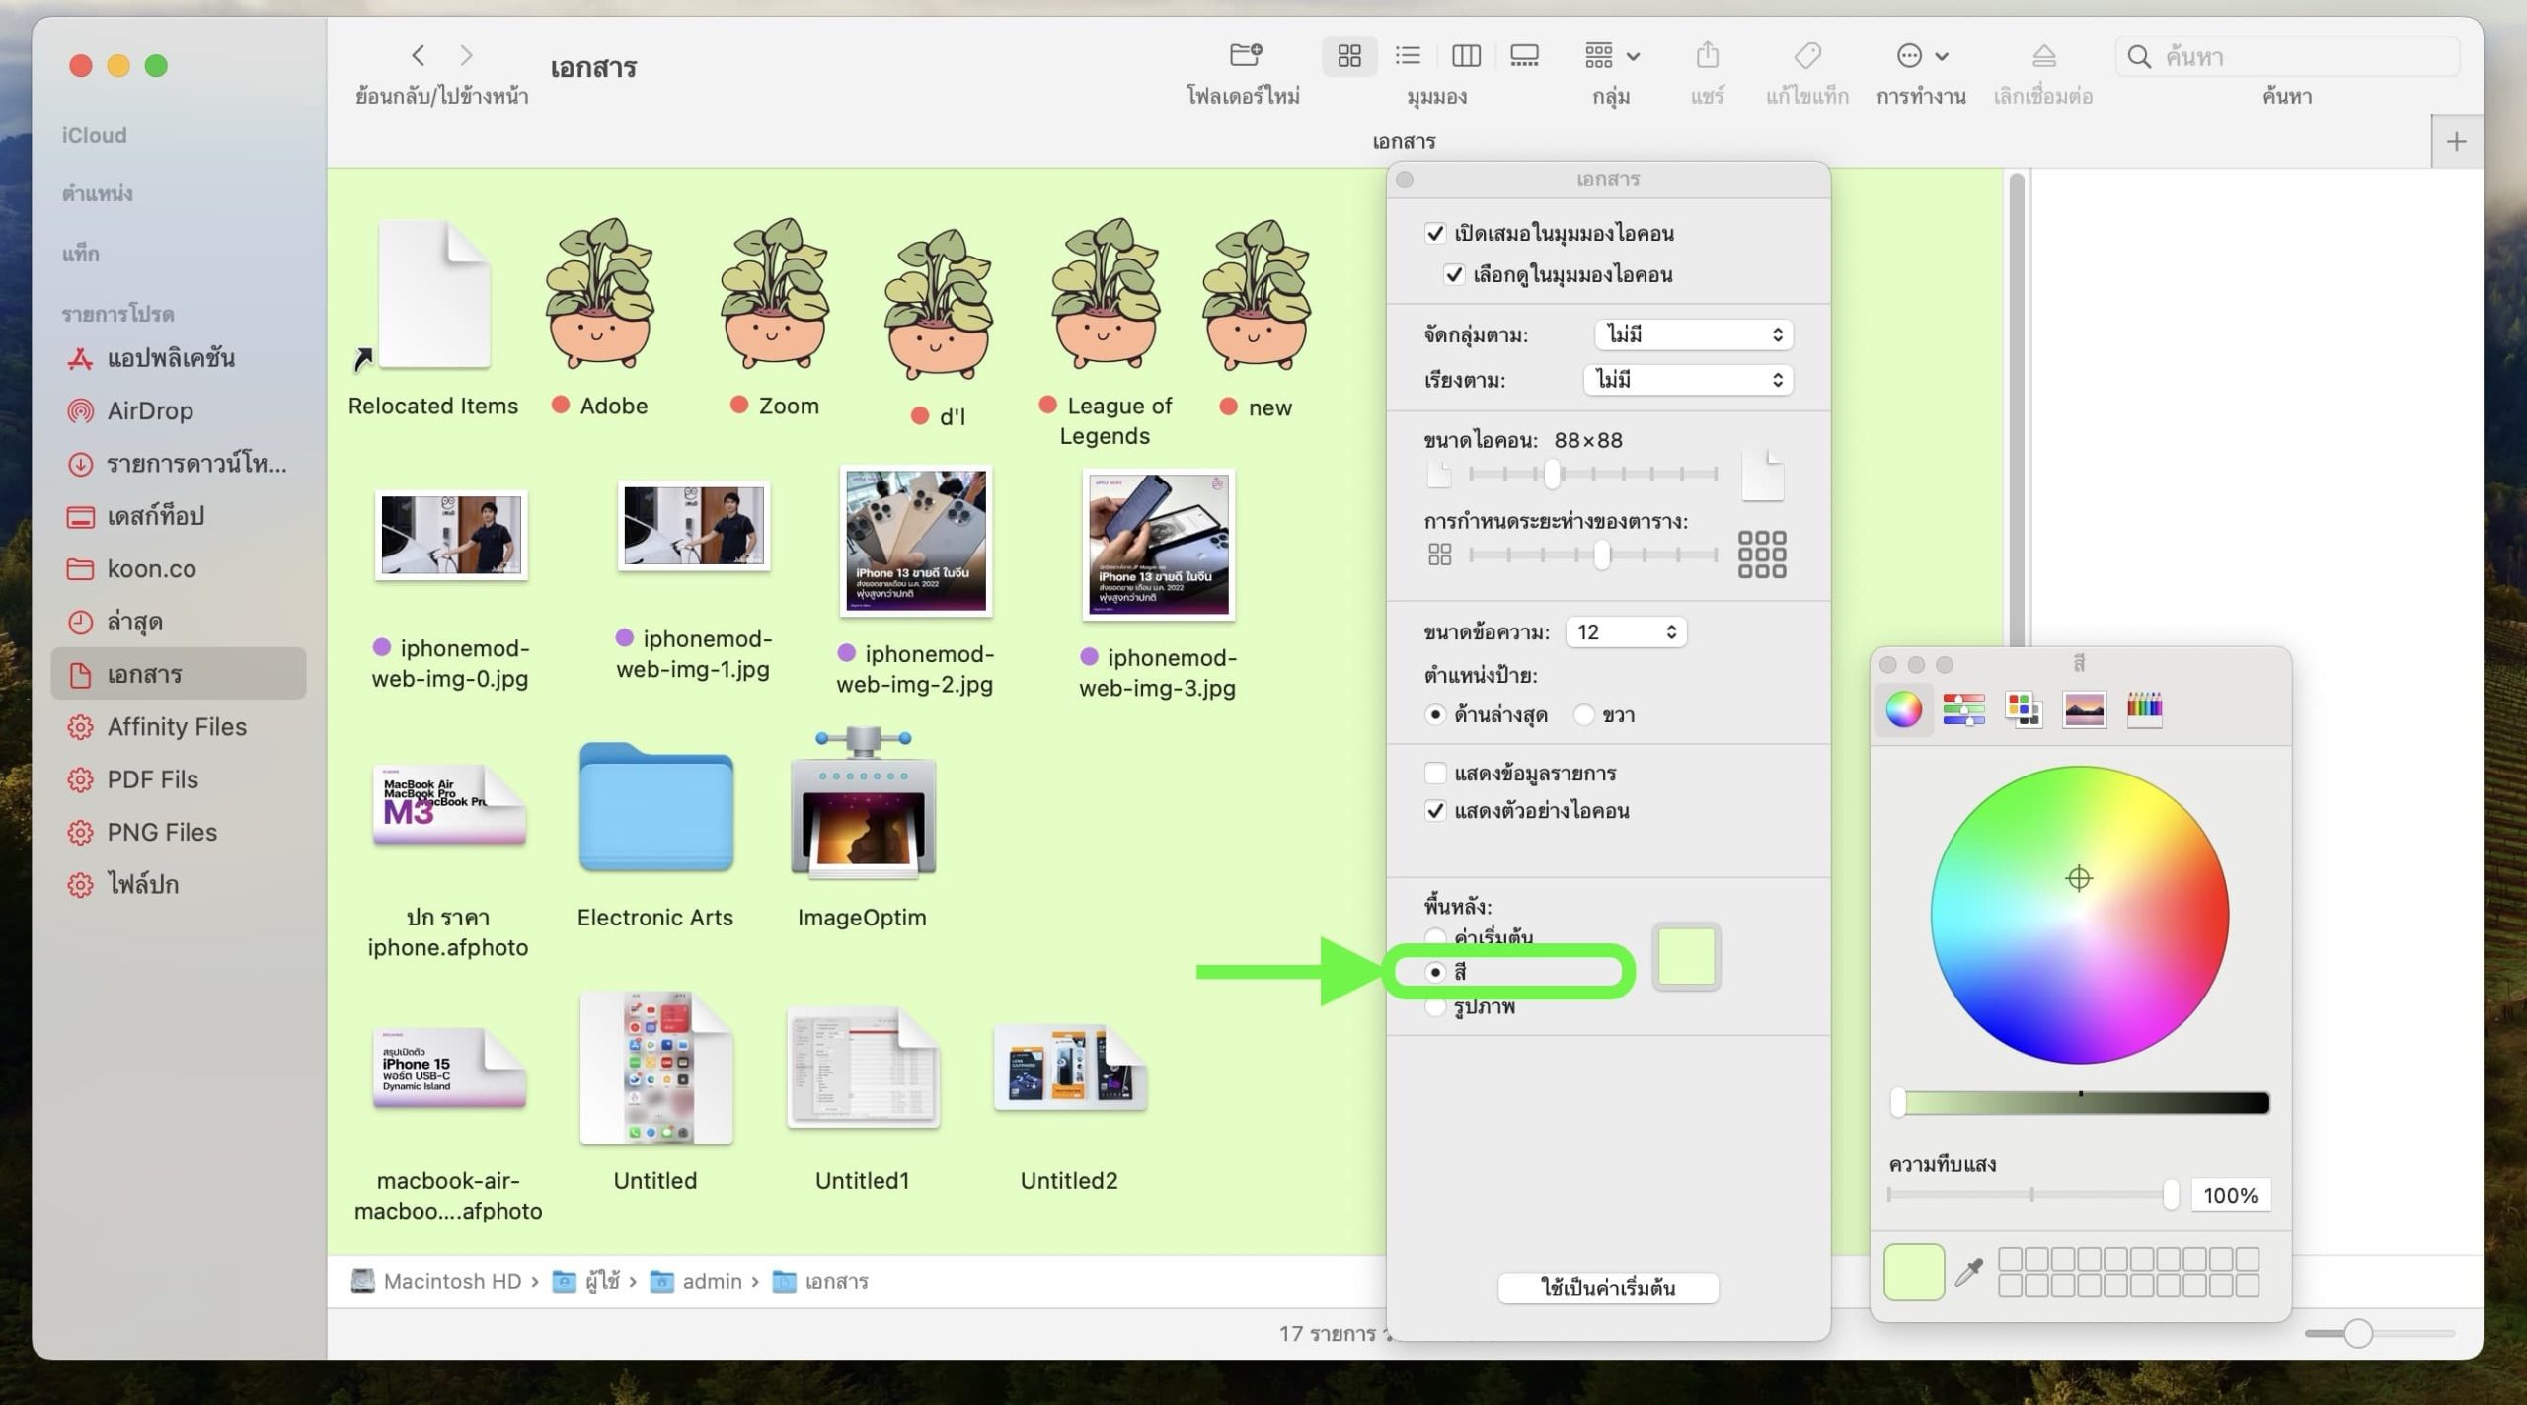This screenshot has height=1405, width=2527.
Task: Click ใช้เป็นค่าเริ่มต้น button
Action: pos(1608,1288)
